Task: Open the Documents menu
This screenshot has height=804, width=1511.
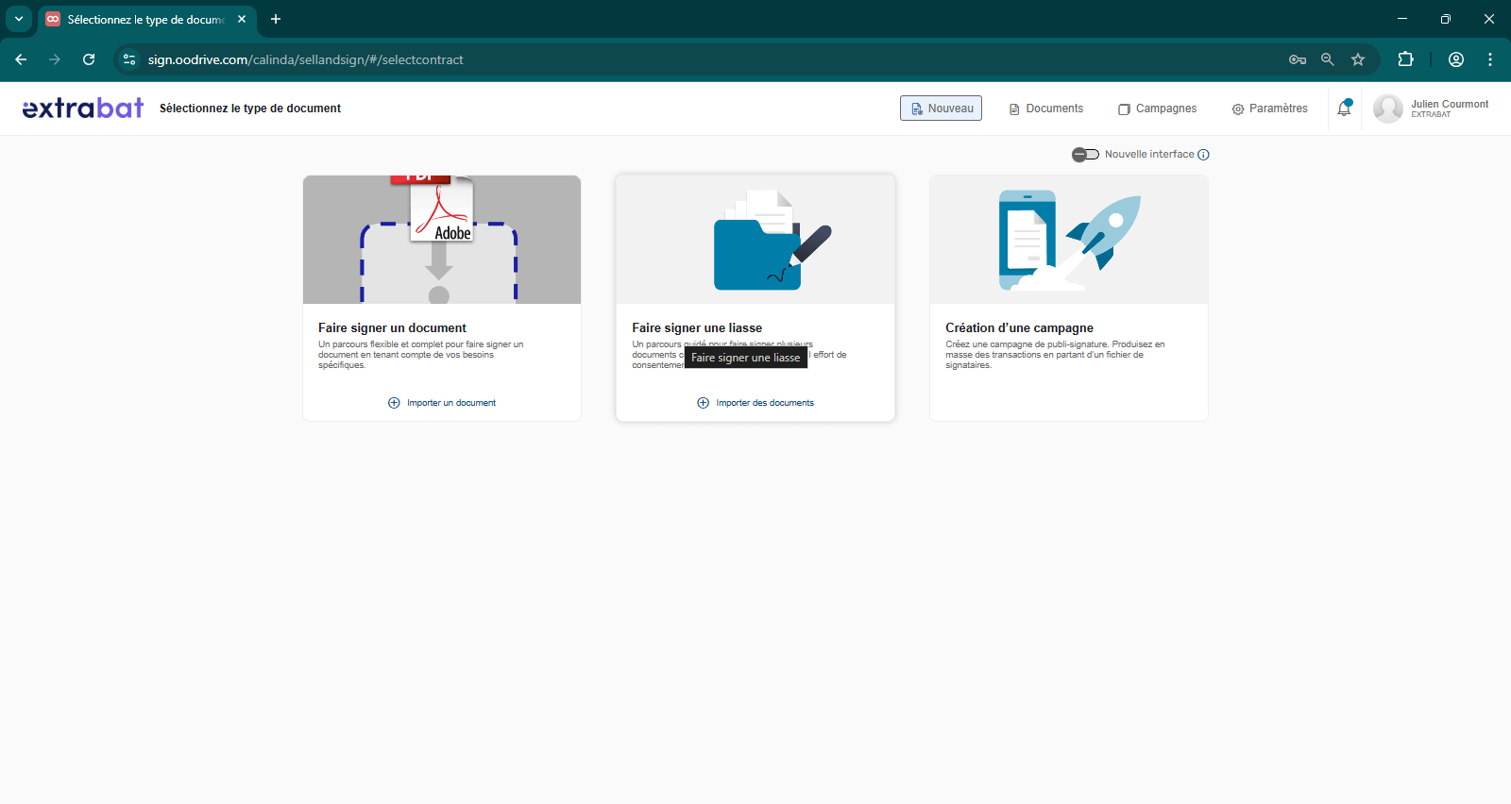Action: tap(1046, 109)
